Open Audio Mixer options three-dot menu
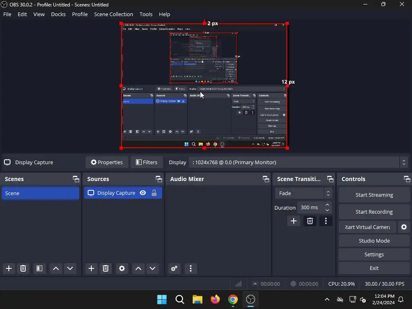412x309 pixels. point(191,268)
